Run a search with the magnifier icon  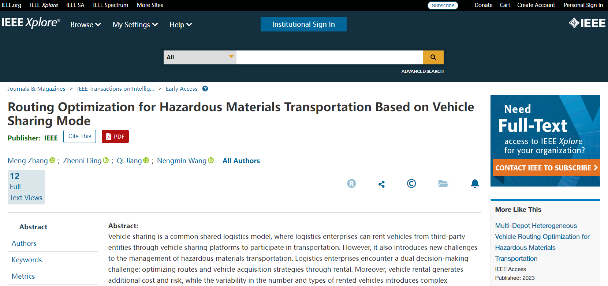[x=433, y=57]
